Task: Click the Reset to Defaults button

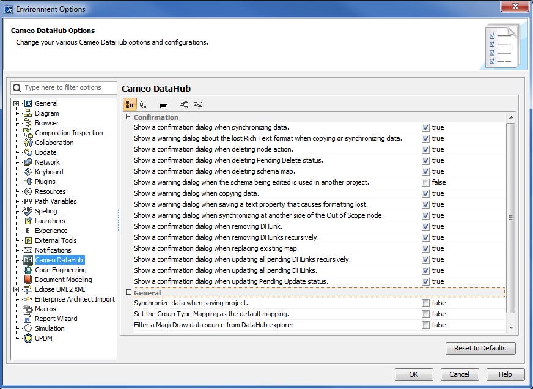Action: click(x=480, y=348)
